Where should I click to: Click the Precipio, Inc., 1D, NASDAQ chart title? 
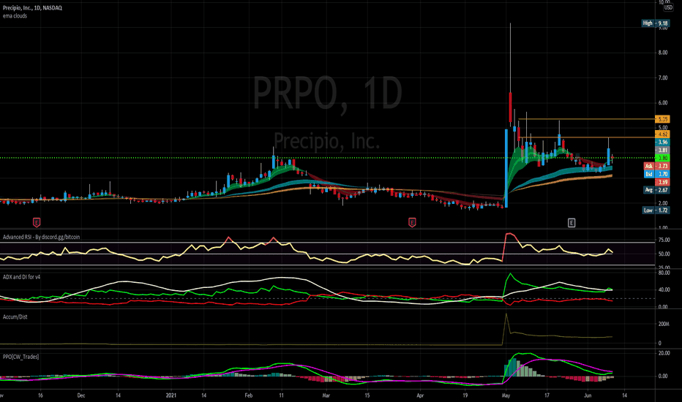click(33, 8)
